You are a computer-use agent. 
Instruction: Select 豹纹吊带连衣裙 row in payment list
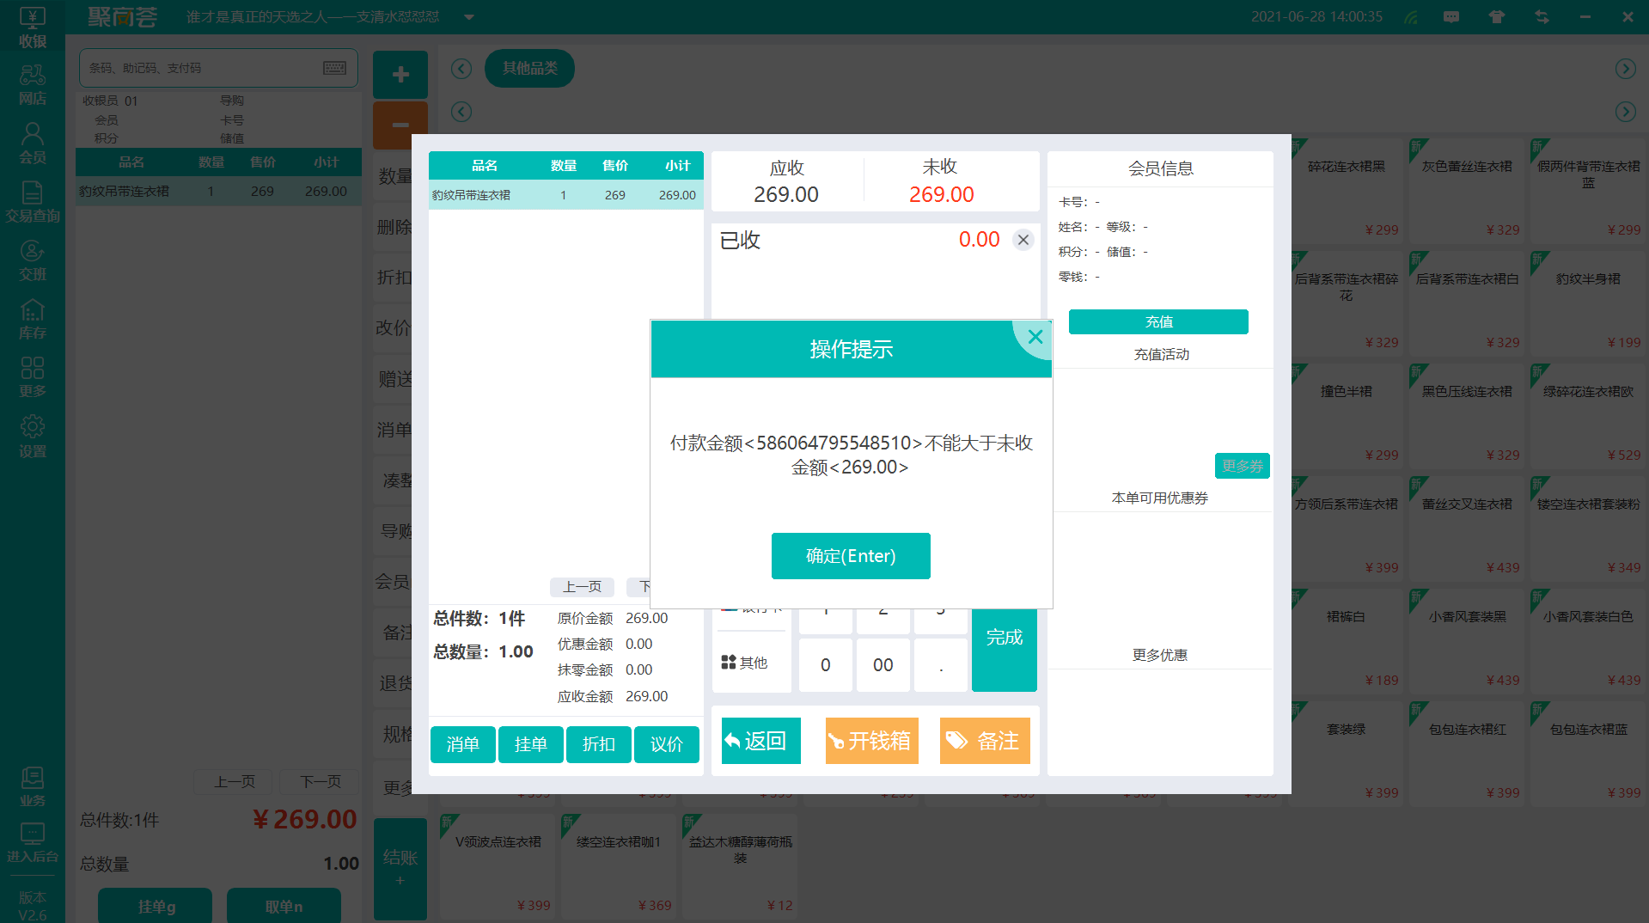[x=565, y=195]
